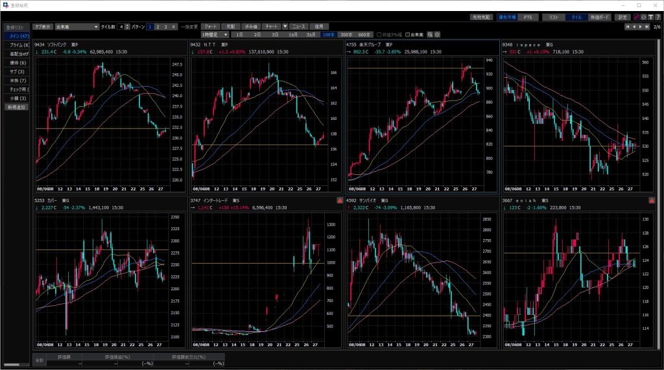The height and width of the screenshot is (370, 664).
Task: Jump to the first tile page
Action: click(x=627, y=27)
